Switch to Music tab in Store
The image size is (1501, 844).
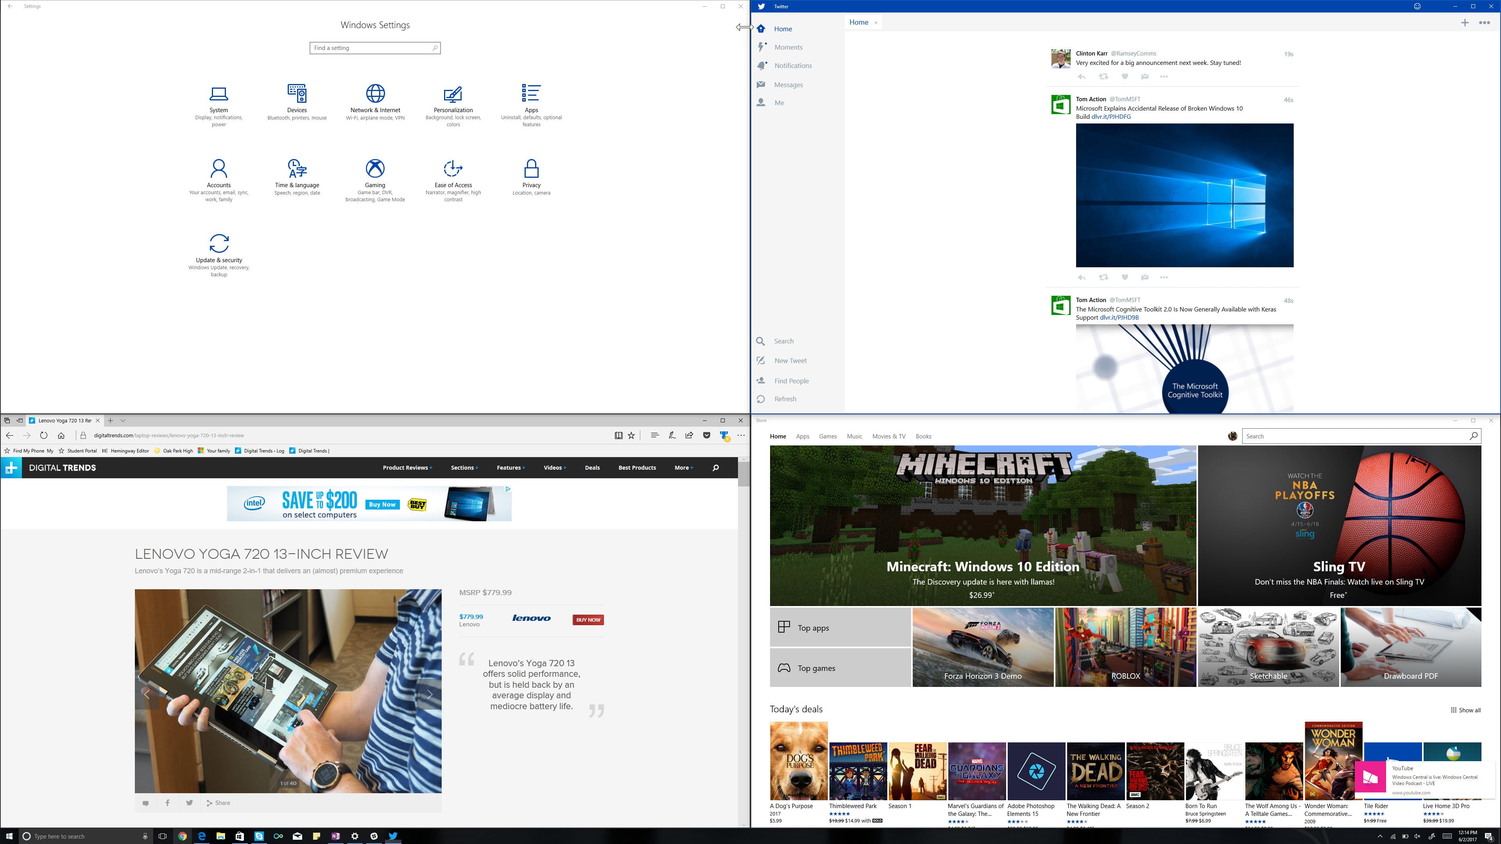tap(854, 436)
